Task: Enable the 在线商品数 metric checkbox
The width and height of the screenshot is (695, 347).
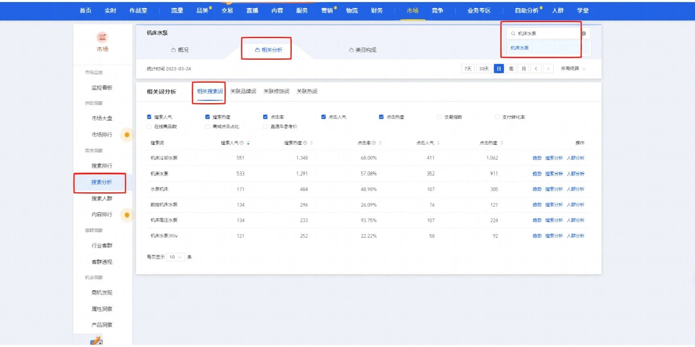Action: 149,126
